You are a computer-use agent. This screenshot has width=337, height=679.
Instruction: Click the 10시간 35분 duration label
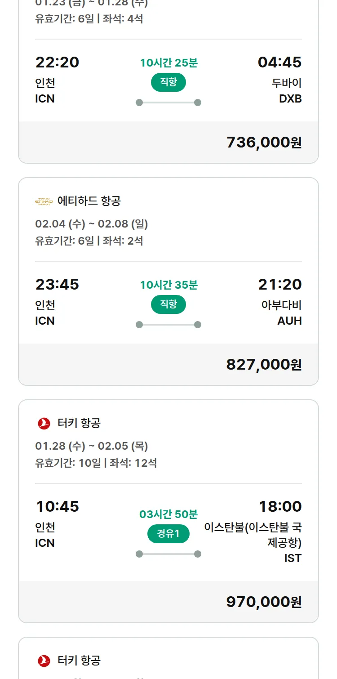click(x=168, y=285)
